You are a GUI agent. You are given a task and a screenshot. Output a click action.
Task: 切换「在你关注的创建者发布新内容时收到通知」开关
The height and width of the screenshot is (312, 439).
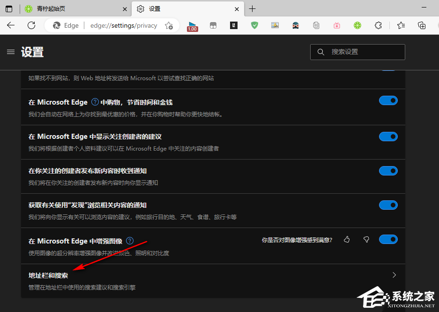pyautogui.click(x=388, y=170)
